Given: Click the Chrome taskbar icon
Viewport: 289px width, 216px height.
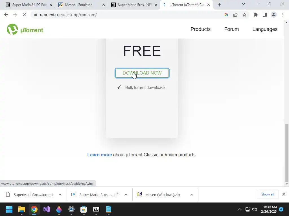Looking at the screenshot, I should point(34,209).
